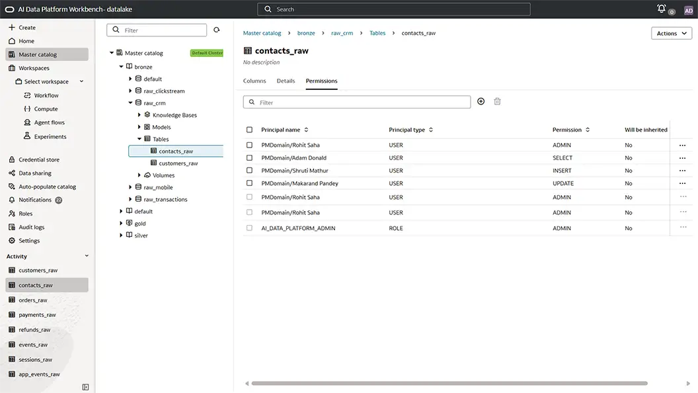Check the Shruti Mathur row checkbox

click(249, 170)
